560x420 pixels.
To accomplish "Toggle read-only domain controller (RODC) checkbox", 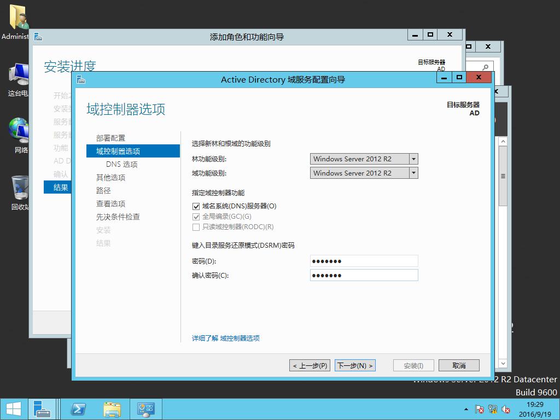I will (x=196, y=227).
